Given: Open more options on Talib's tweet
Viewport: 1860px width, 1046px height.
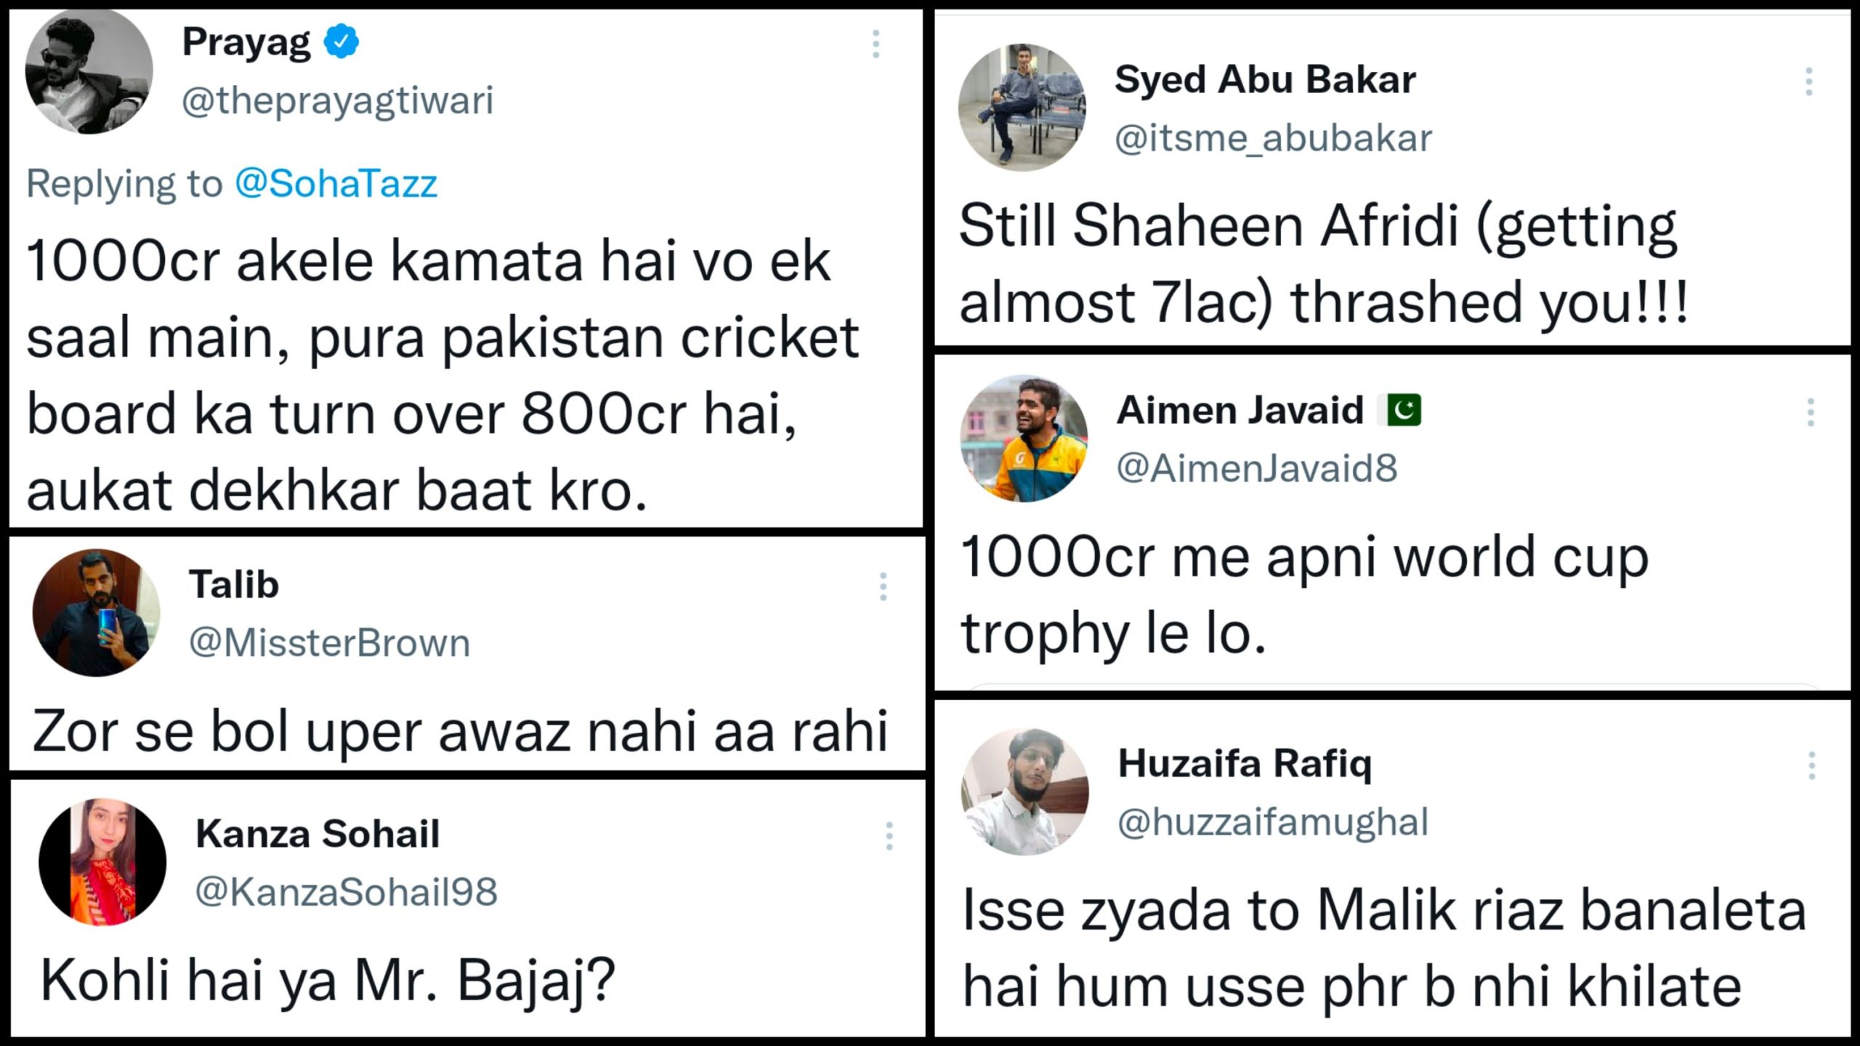Looking at the screenshot, I should tap(883, 587).
